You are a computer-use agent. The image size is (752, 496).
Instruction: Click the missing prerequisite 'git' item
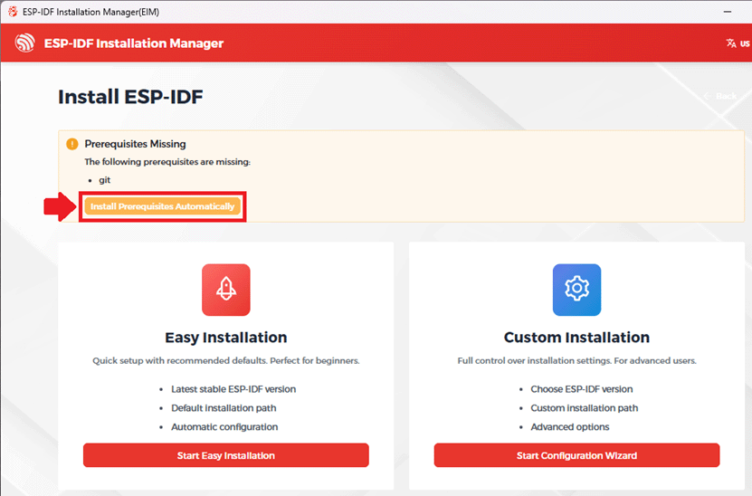105,180
